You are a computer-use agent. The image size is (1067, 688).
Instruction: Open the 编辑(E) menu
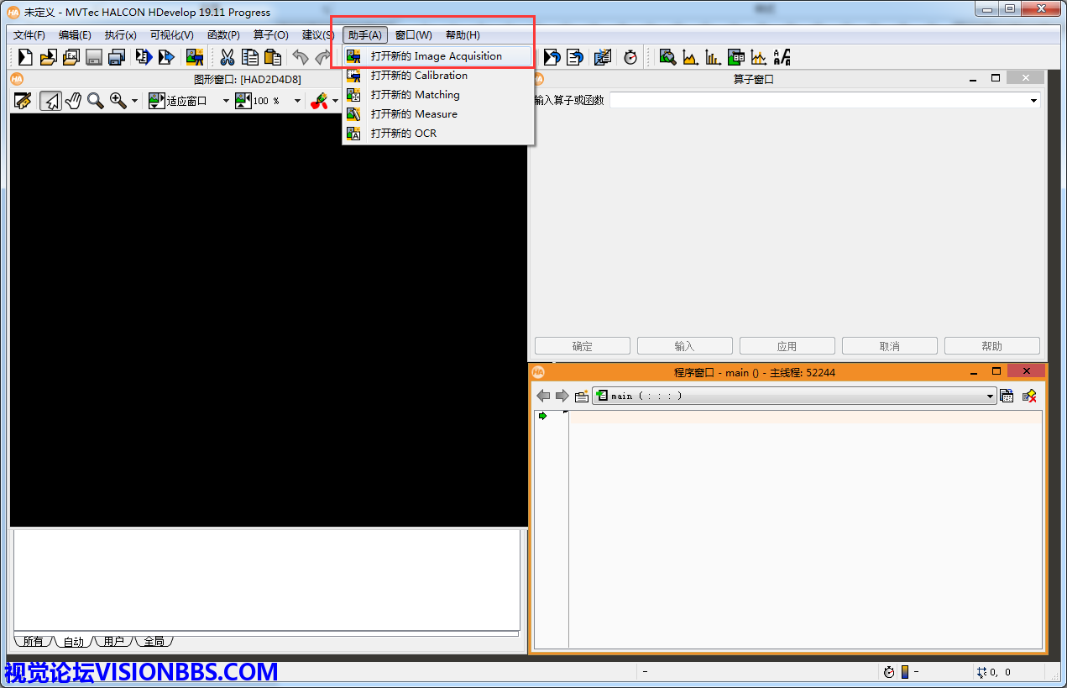pos(75,35)
